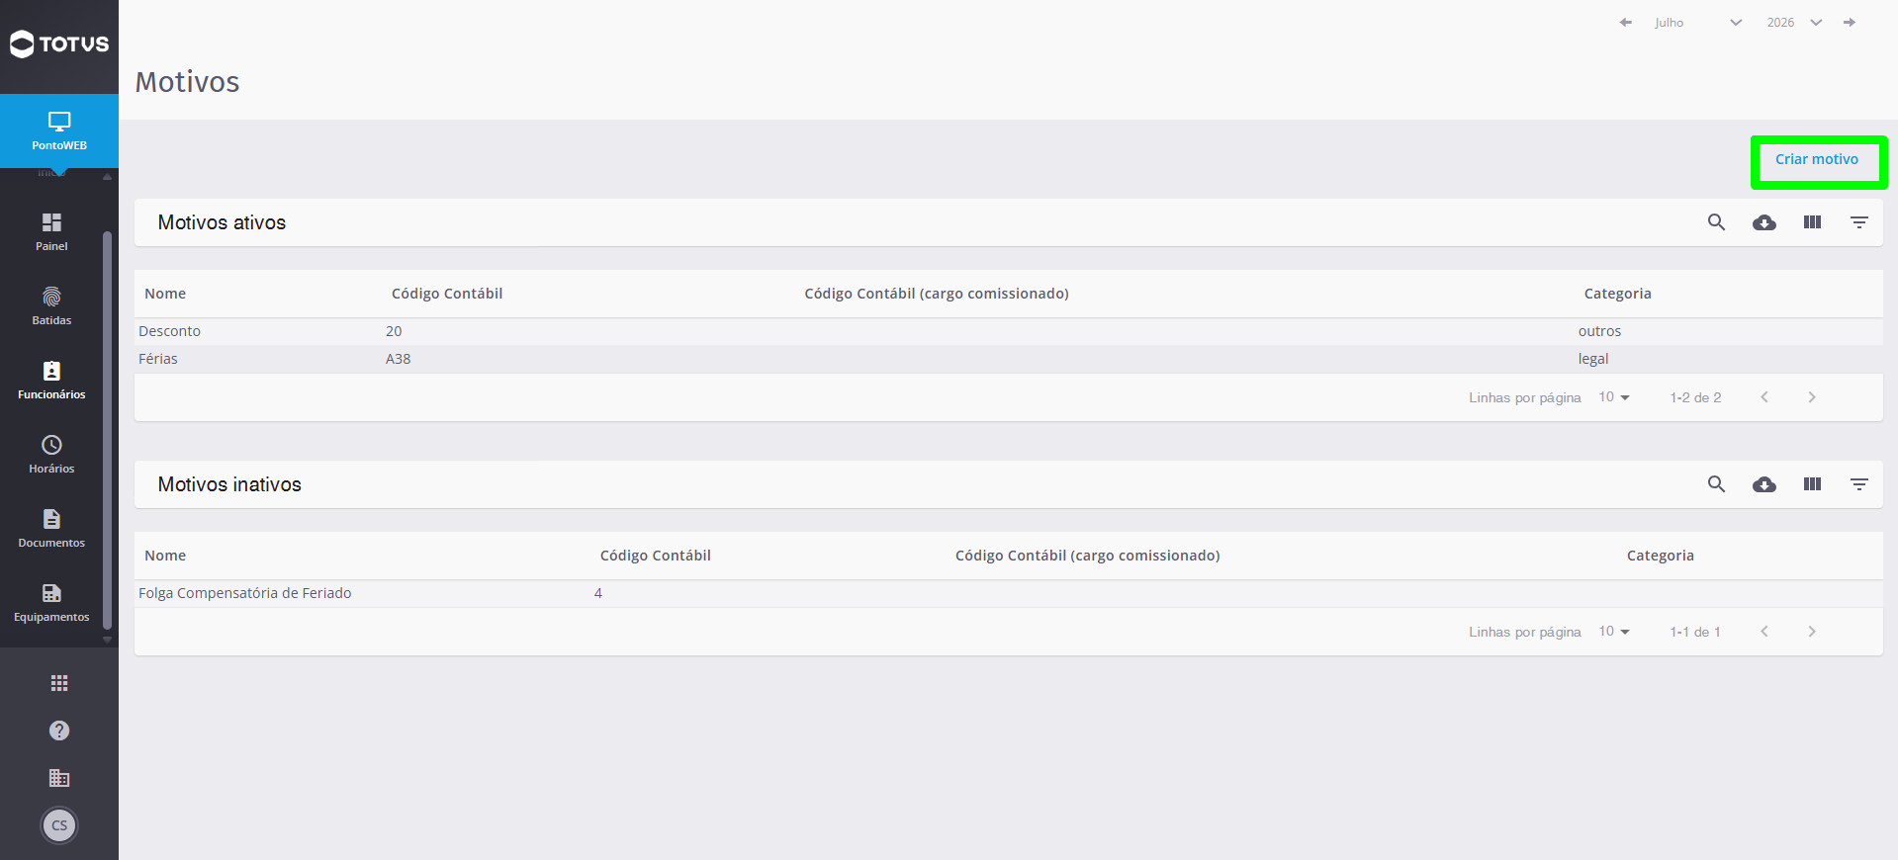Viewport: 1898px width, 860px height.
Task: Next page in Motivos inativos pagination
Action: (x=1812, y=632)
